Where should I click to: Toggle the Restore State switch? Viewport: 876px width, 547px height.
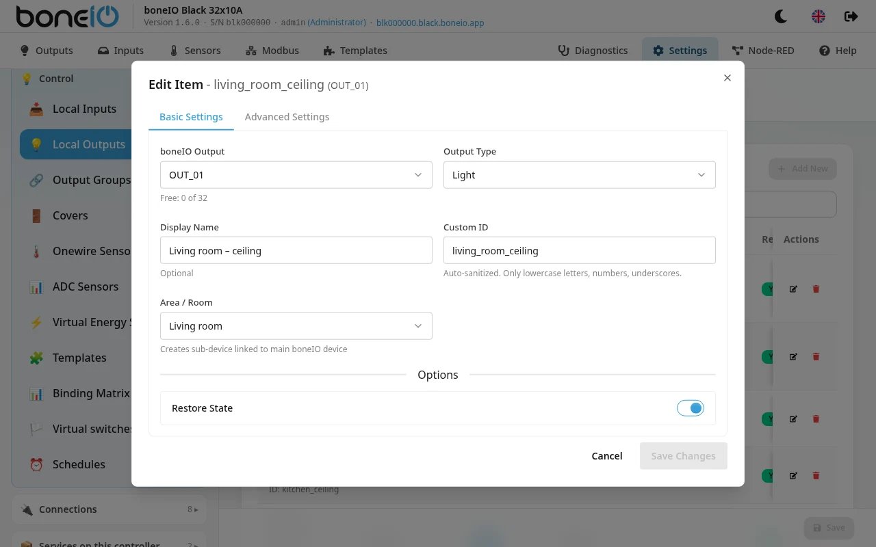[691, 408]
